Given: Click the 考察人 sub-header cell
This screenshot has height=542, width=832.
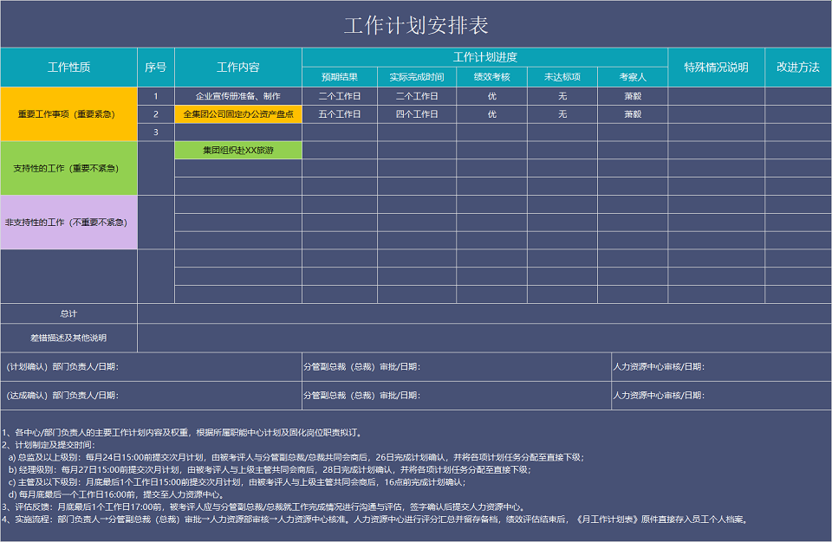Looking at the screenshot, I should coord(632,77).
